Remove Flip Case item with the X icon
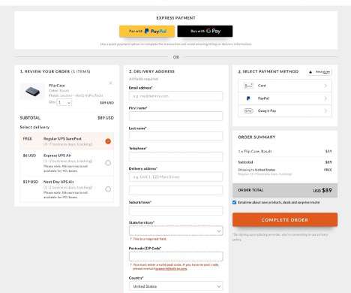 coord(110,83)
